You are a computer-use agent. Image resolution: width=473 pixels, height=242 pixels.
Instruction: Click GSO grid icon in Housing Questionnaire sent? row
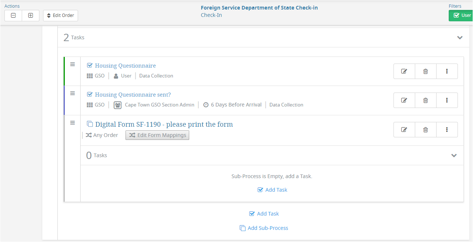click(90, 105)
